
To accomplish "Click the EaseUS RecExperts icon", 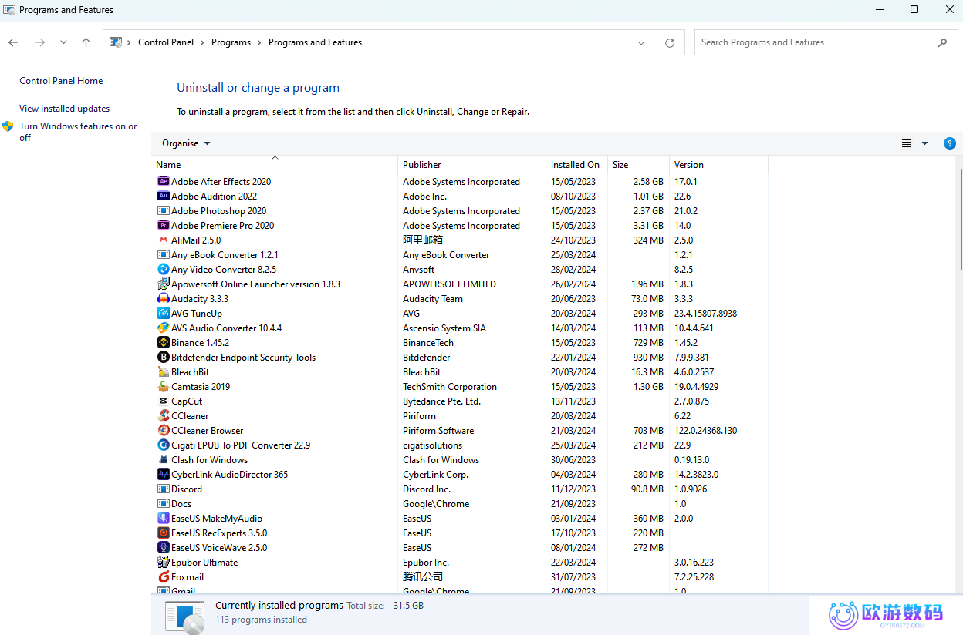I will click(163, 533).
